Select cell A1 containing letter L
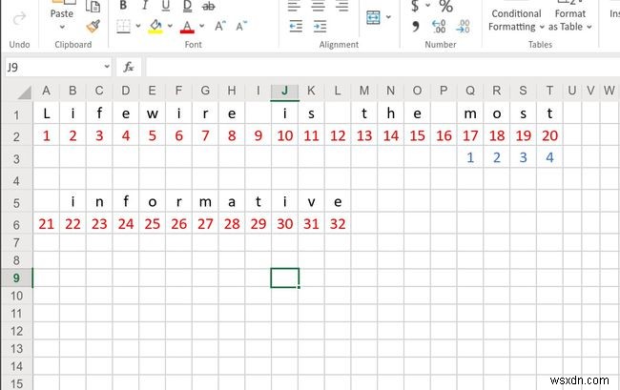Screen dimensions: 620x390 tap(47, 113)
